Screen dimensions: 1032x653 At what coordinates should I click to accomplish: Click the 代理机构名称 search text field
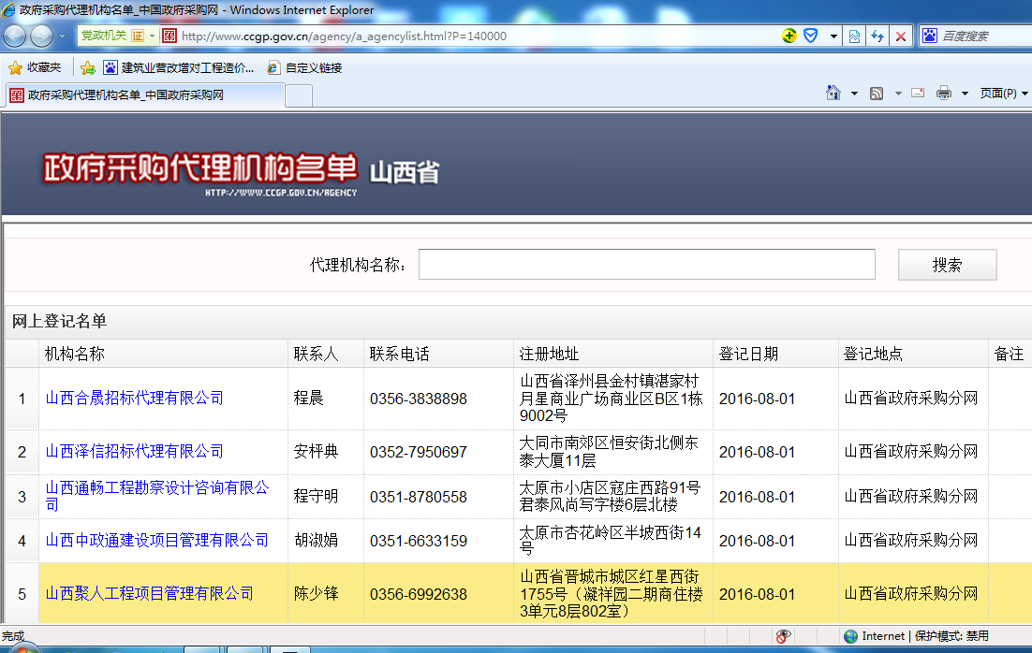click(x=647, y=265)
